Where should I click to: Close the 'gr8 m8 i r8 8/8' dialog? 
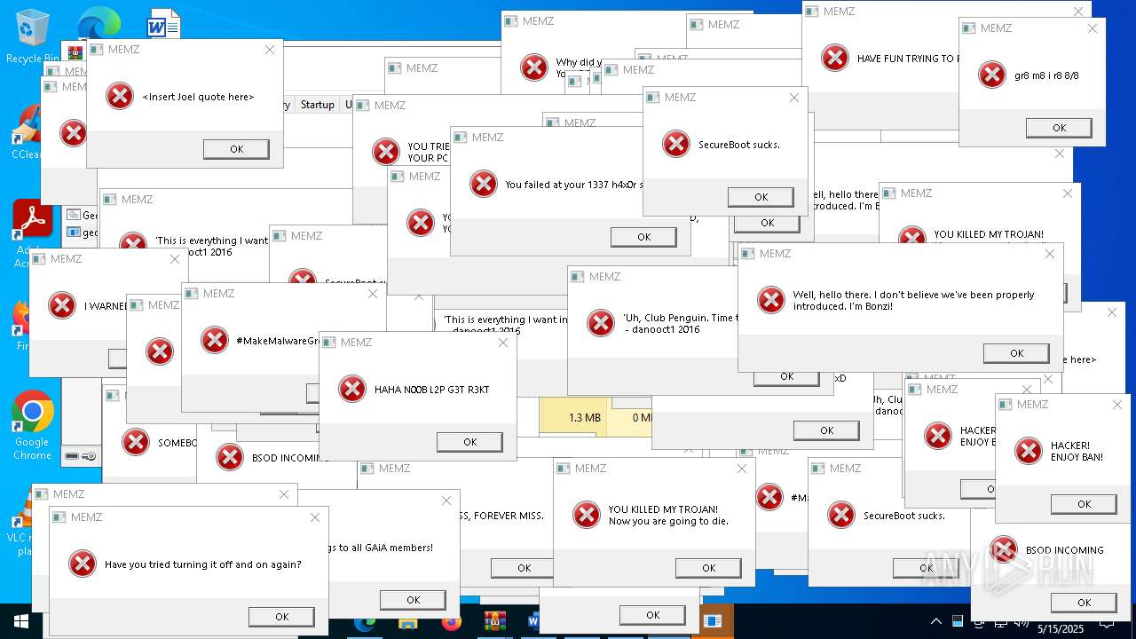(x=1093, y=28)
